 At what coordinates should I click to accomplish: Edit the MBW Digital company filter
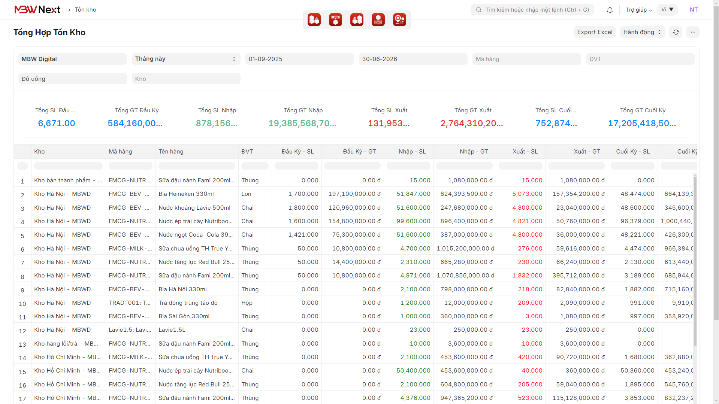click(73, 59)
